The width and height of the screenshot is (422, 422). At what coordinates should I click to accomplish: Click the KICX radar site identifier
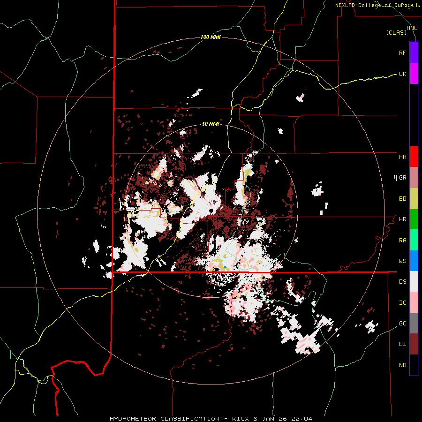(241, 419)
